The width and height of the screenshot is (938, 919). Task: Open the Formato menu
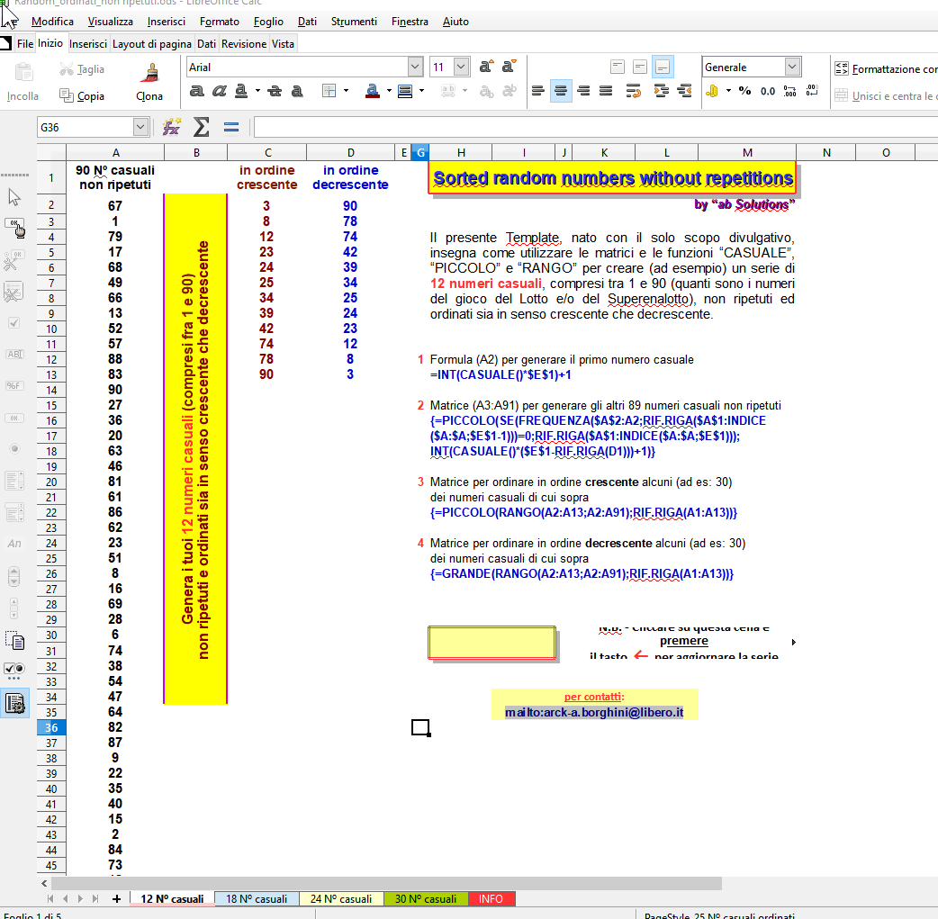(x=220, y=22)
